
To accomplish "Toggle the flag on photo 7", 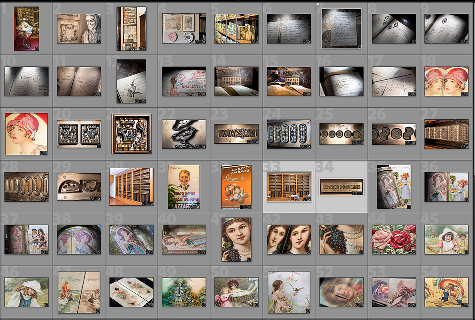I will [318, 4].
